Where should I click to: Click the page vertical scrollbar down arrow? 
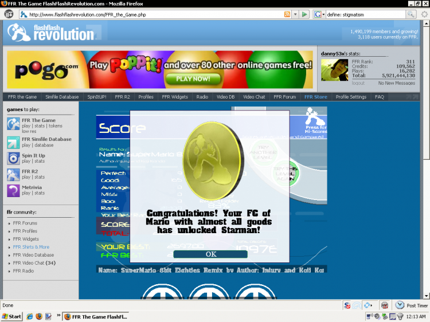pos(426,296)
